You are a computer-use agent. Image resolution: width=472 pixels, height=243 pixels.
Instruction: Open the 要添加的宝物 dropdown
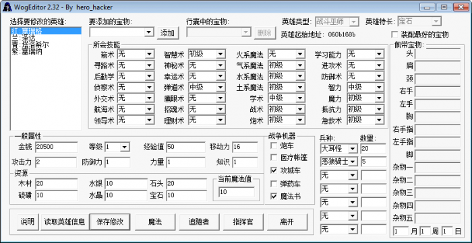148,32
